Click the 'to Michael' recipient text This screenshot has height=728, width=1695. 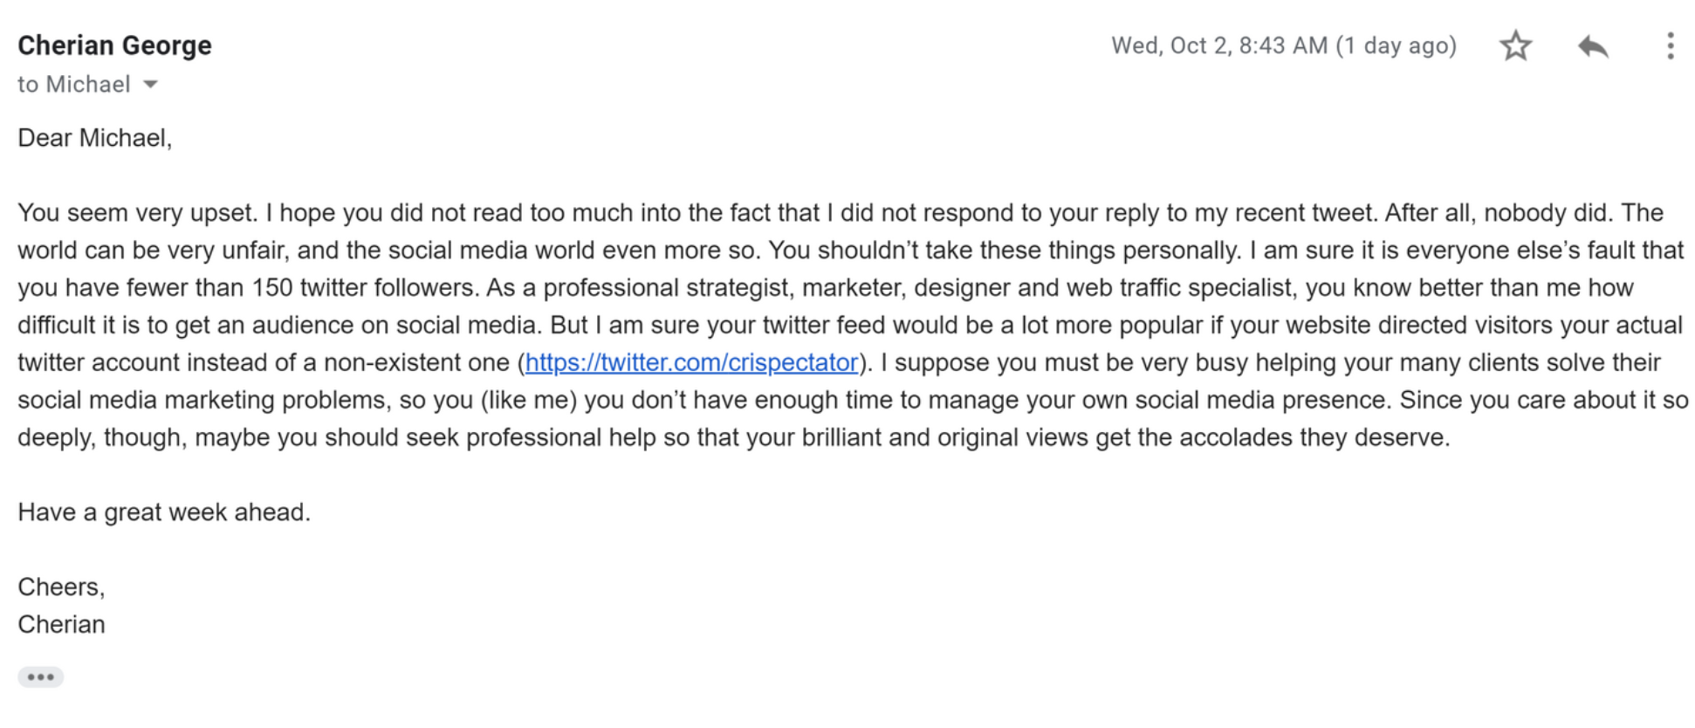[74, 85]
